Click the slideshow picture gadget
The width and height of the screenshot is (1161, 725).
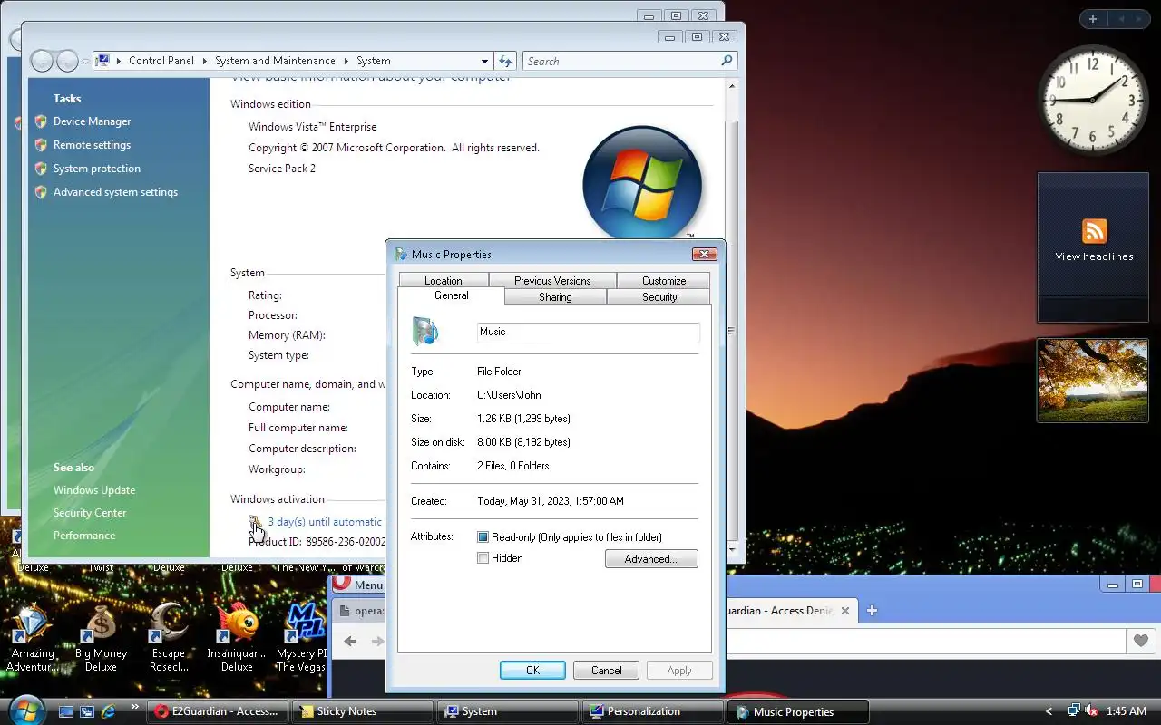point(1093,381)
